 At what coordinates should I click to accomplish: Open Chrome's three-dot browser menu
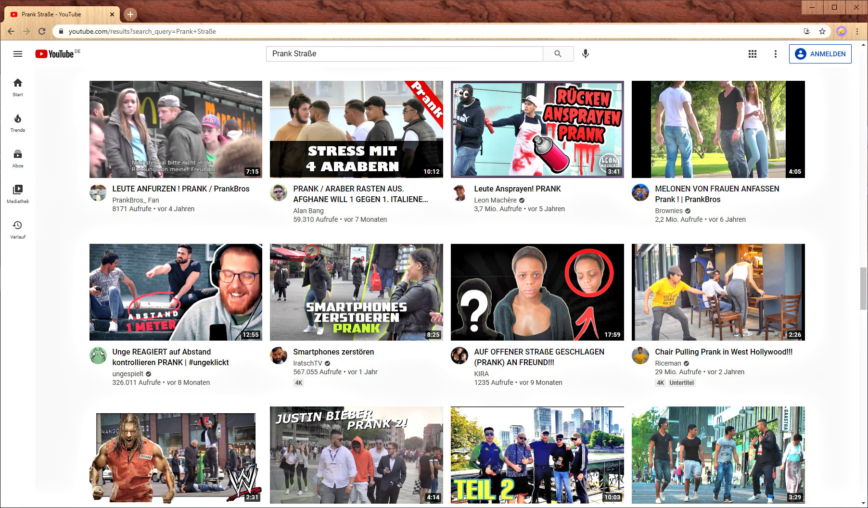coord(857,31)
